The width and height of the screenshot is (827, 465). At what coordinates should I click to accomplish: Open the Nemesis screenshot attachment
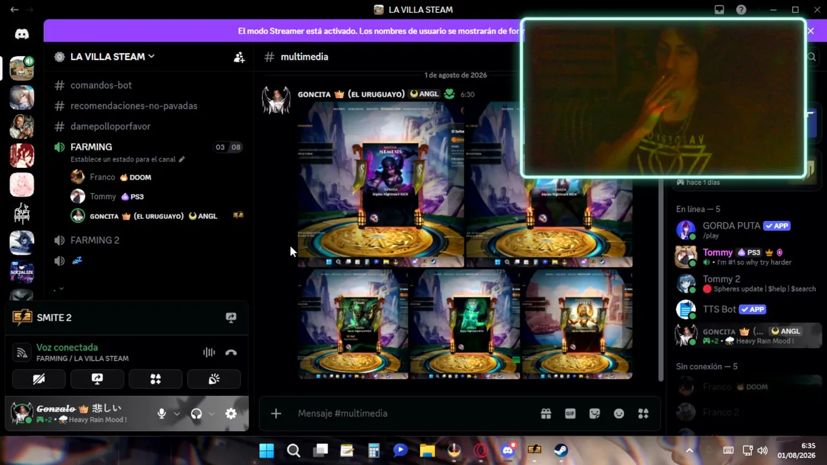(381, 185)
